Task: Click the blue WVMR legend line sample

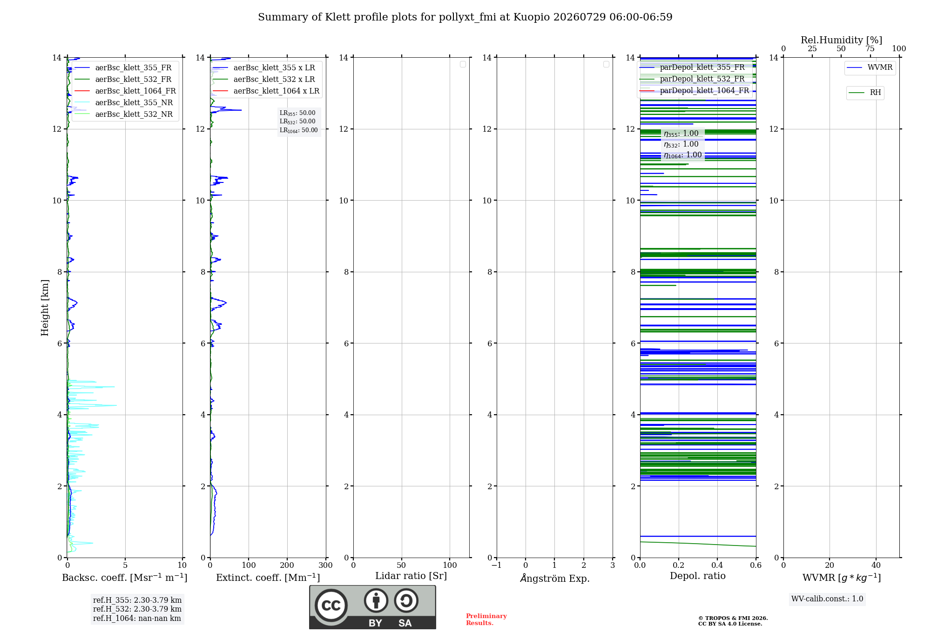Action: [x=855, y=68]
